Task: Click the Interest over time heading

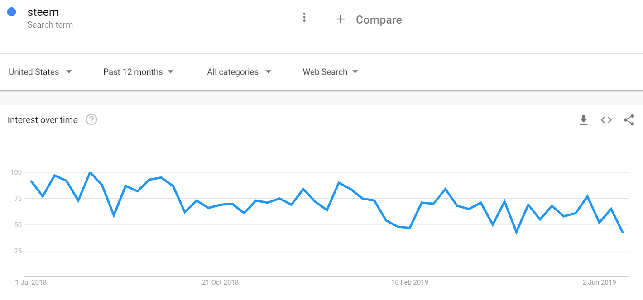Action: [43, 120]
